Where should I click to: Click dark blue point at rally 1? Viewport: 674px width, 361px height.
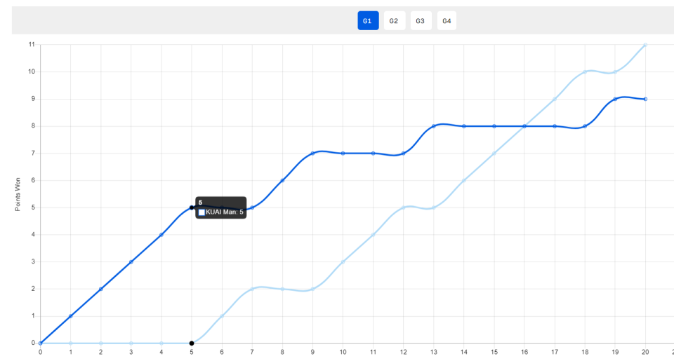[x=70, y=316]
